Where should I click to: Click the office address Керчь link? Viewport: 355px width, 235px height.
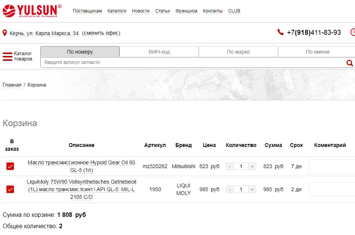[44, 33]
